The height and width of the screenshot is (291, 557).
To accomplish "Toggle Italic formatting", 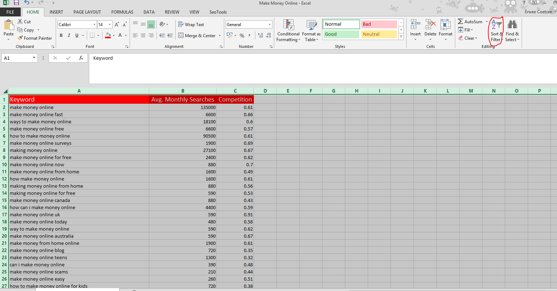I will coord(69,35).
